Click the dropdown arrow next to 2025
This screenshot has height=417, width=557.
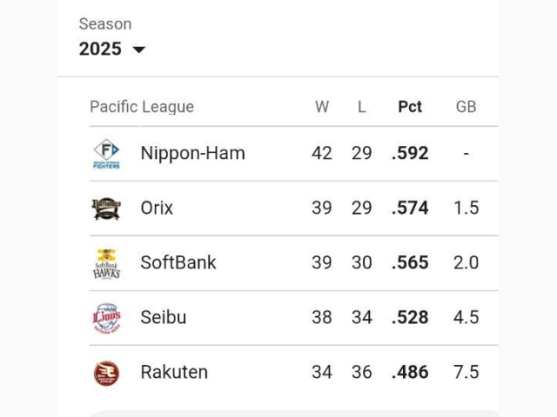139,50
